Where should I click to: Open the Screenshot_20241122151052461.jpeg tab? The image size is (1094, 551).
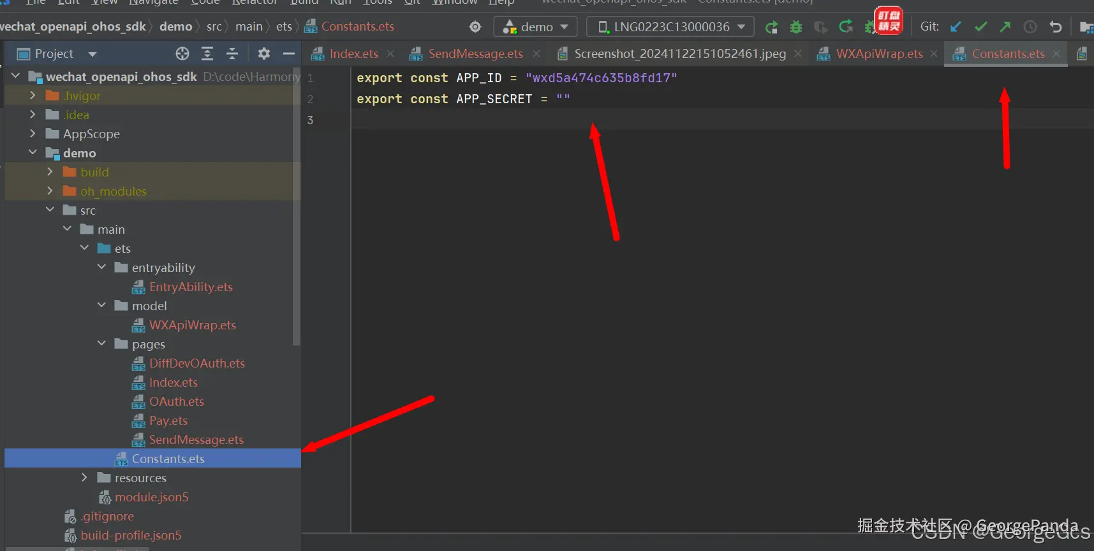[x=680, y=54]
